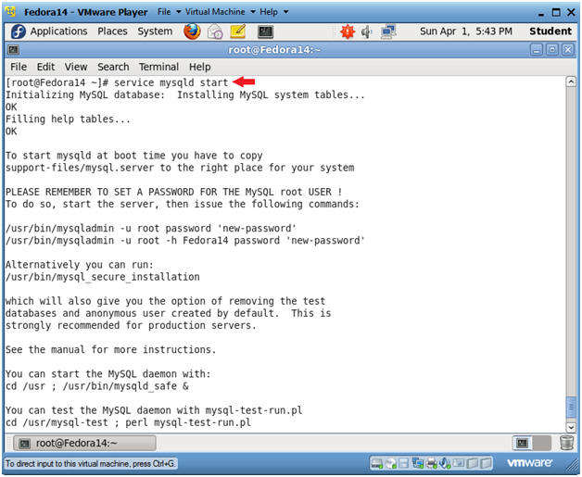This screenshot has width=582, height=477.
Task: Minimize the root@Fedora14 terminal window
Action: pos(537,49)
